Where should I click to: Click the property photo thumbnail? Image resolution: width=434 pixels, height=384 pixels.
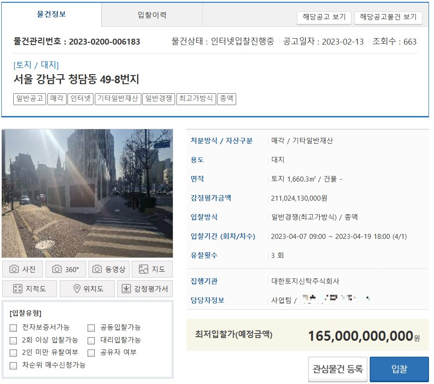[88, 193]
